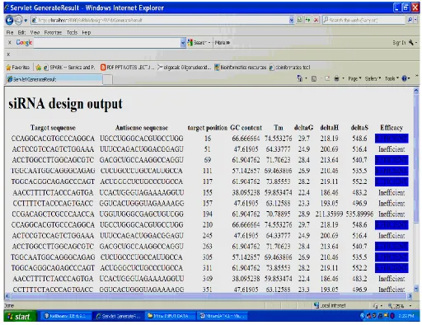Open the Edit menu

click(21, 32)
